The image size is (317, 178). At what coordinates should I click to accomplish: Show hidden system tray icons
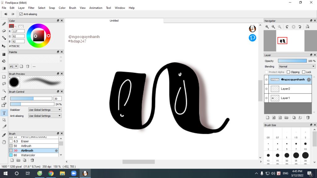256,173
